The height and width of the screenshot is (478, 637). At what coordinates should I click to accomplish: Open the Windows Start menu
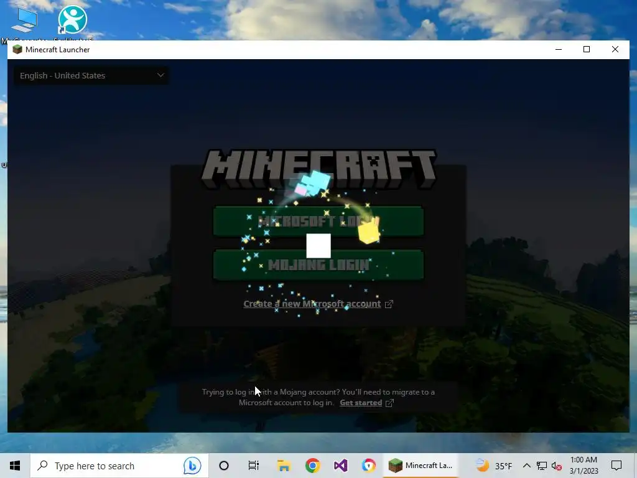(x=15, y=466)
